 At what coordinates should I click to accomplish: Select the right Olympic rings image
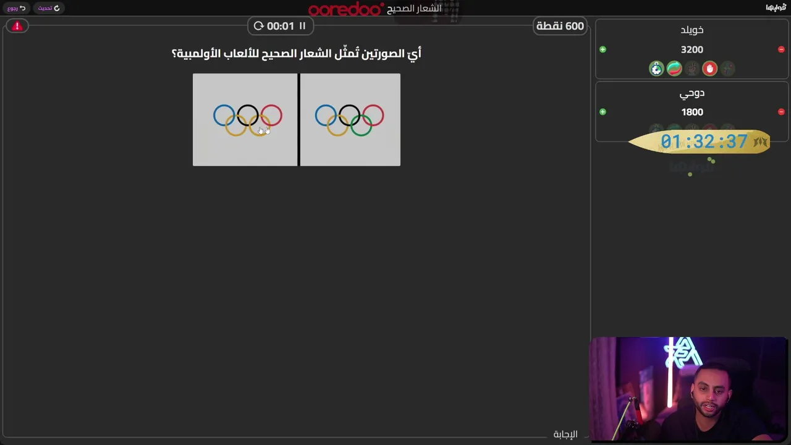[x=350, y=120]
